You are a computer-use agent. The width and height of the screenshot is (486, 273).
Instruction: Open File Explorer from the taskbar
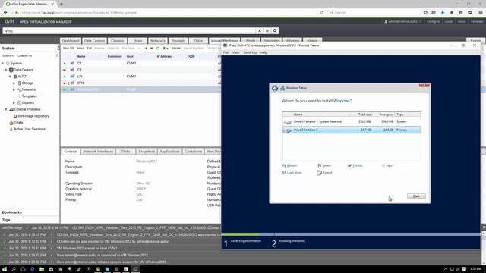click(42, 269)
